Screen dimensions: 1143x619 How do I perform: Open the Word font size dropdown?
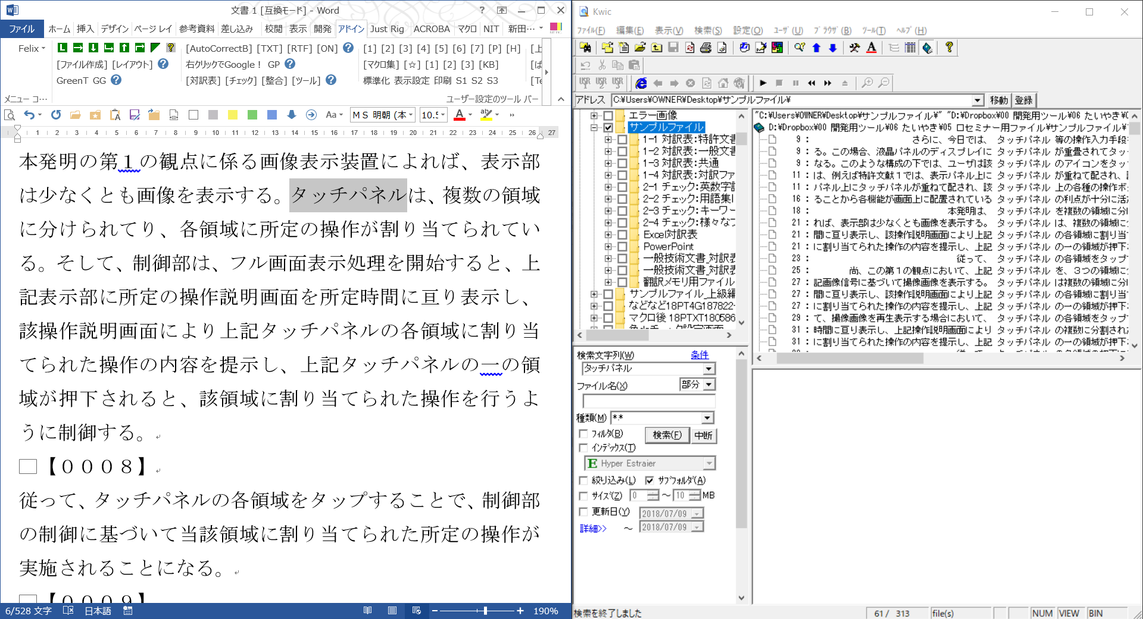click(x=443, y=115)
